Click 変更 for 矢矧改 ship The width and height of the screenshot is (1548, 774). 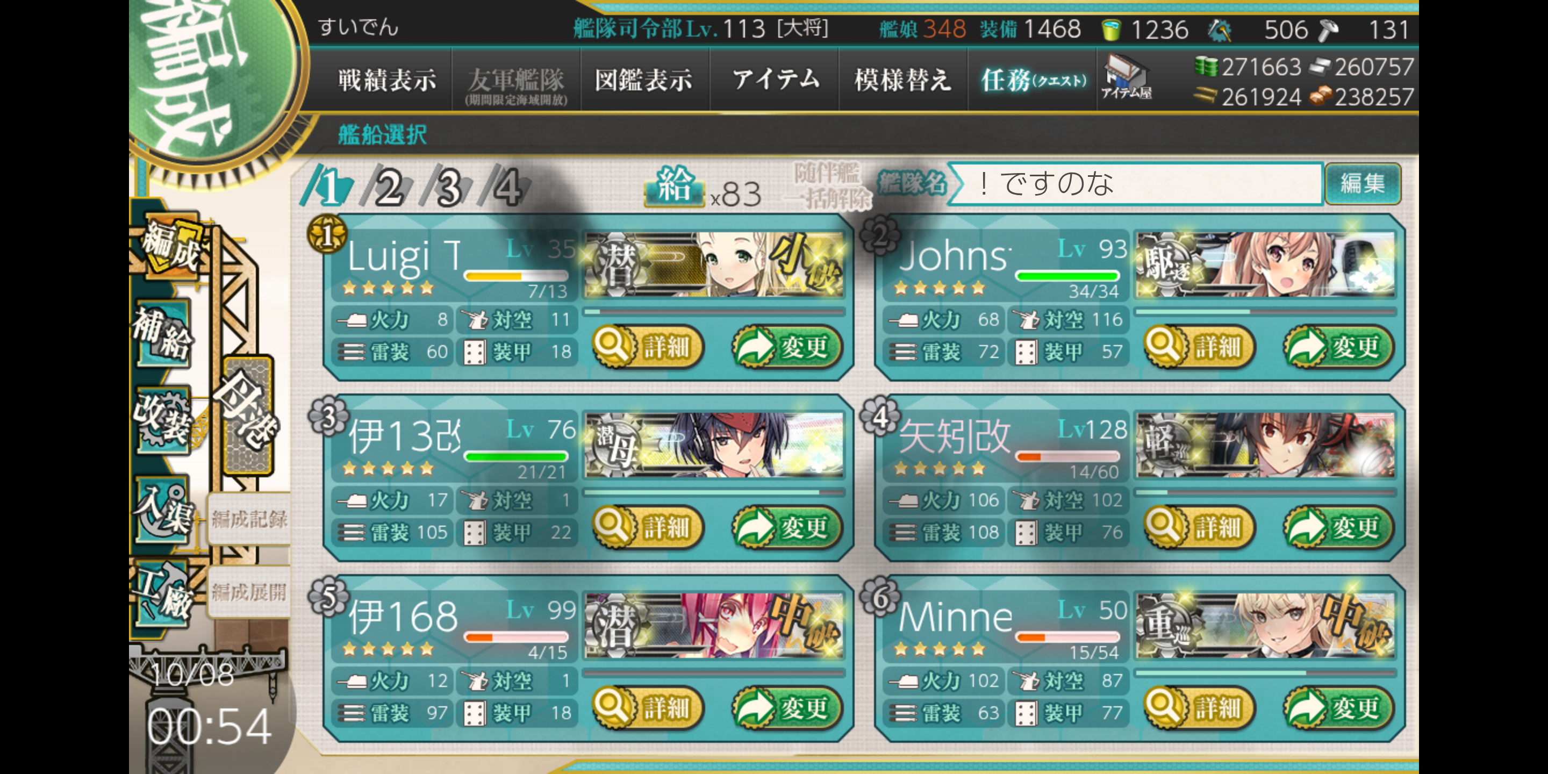(x=1339, y=528)
